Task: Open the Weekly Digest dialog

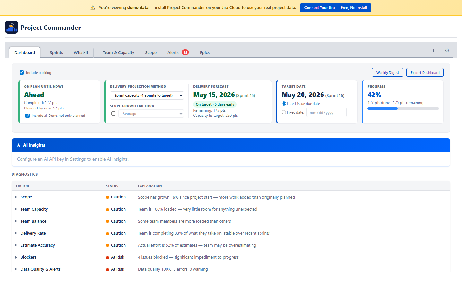Action: (388, 72)
